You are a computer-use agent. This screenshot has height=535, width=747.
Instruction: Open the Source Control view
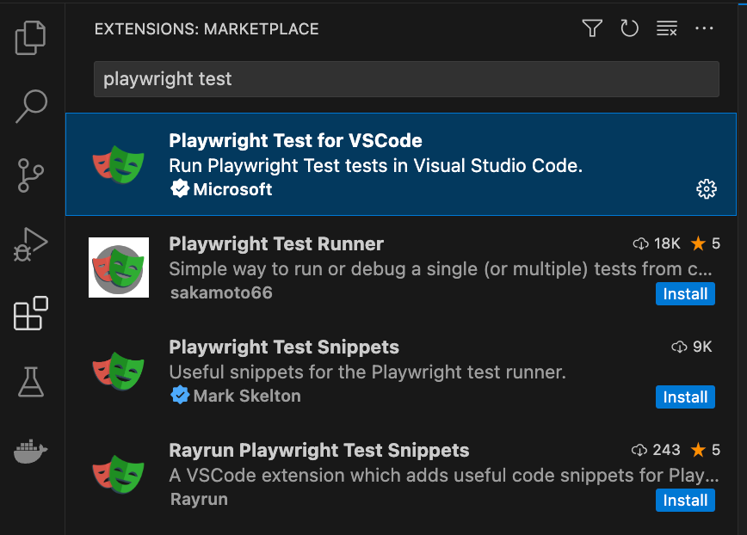31,175
